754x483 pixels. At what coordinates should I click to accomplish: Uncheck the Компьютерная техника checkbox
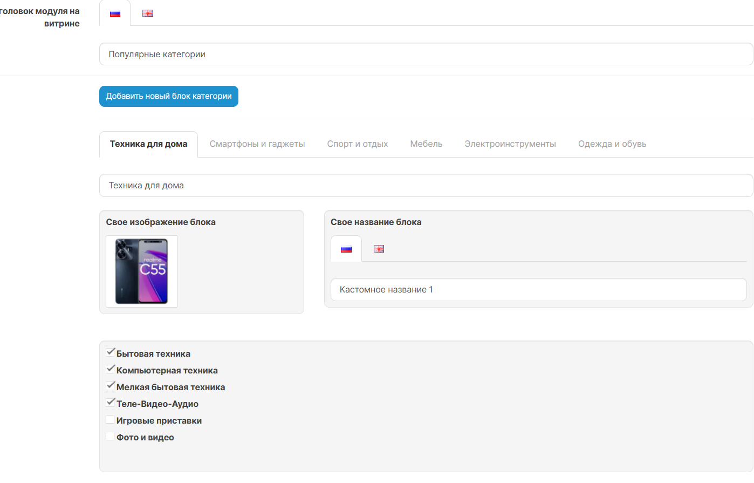[x=111, y=370]
